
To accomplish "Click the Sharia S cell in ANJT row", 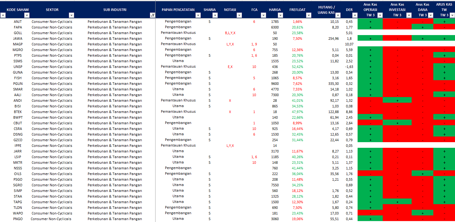I will tap(210, 22).
